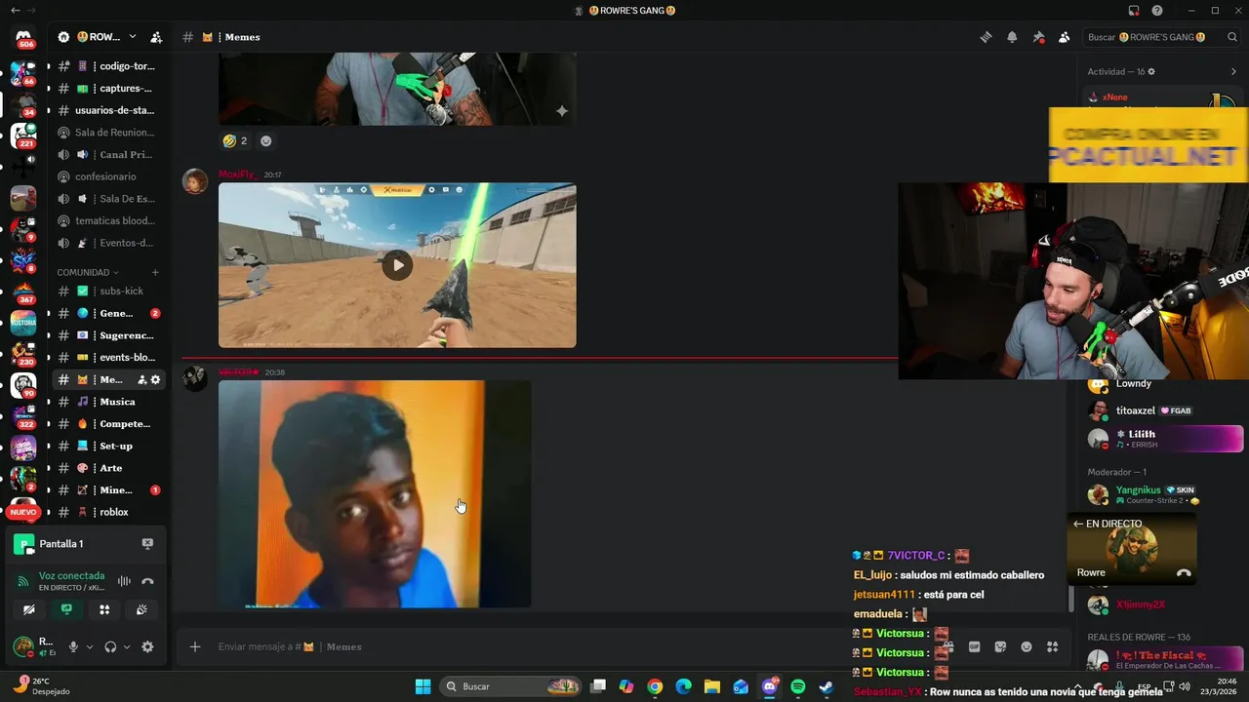Screen dimensions: 1249x702
Task: Toggle camera on in voice panel
Action: point(29,609)
